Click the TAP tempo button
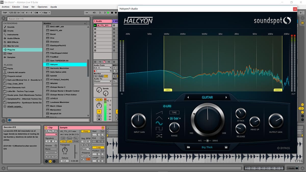Image resolution: width=306 pixels, height=172 pixels. (5, 12)
